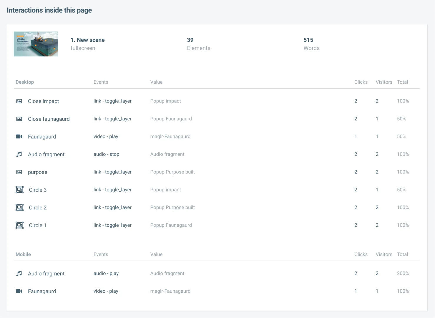Click 'audio - stop' event text
Viewport: 435px width, 318px height.
106,154
